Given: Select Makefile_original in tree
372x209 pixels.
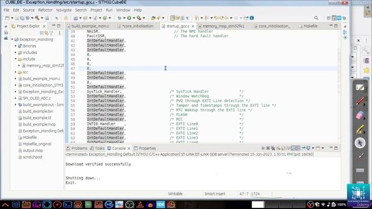Looking at the screenshot, I should coord(35,144).
